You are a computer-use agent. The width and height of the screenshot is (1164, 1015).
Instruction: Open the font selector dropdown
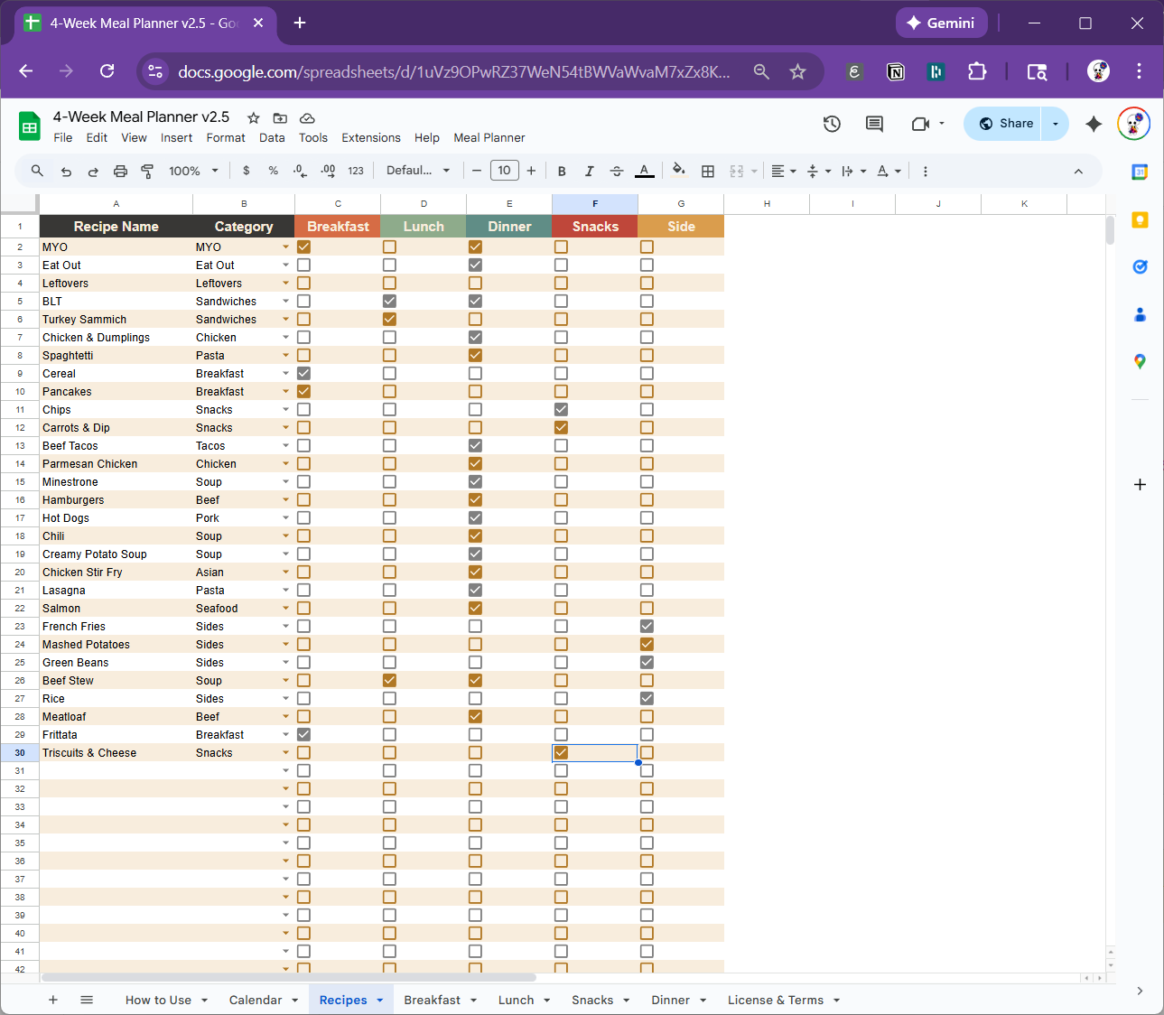[418, 170]
